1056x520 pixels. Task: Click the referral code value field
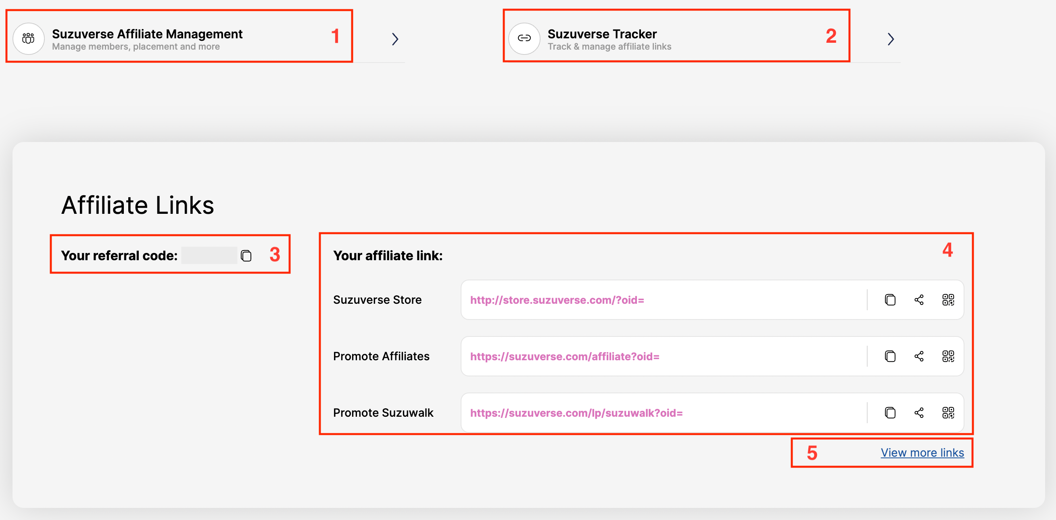[209, 255]
